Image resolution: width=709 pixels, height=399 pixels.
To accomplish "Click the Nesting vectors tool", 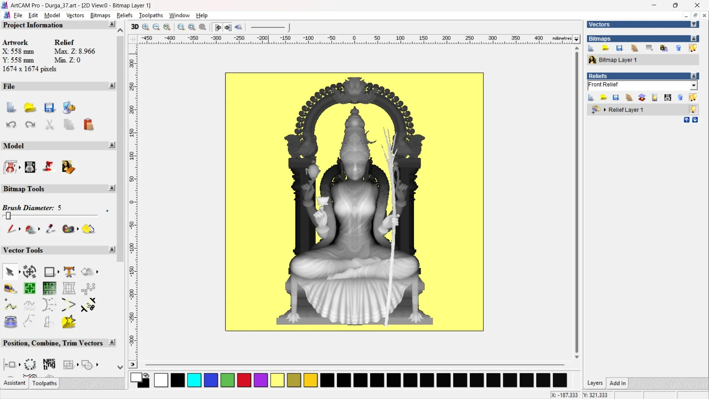I will point(49,364).
